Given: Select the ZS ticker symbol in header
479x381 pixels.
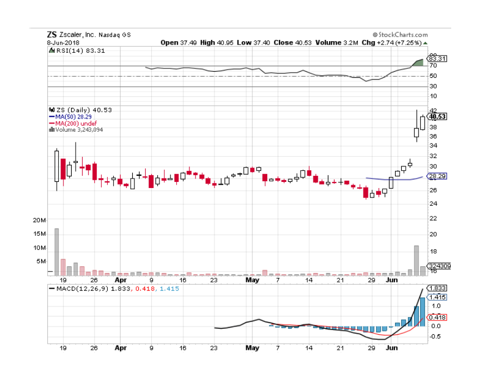Looking at the screenshot, I should coord(52,34).
